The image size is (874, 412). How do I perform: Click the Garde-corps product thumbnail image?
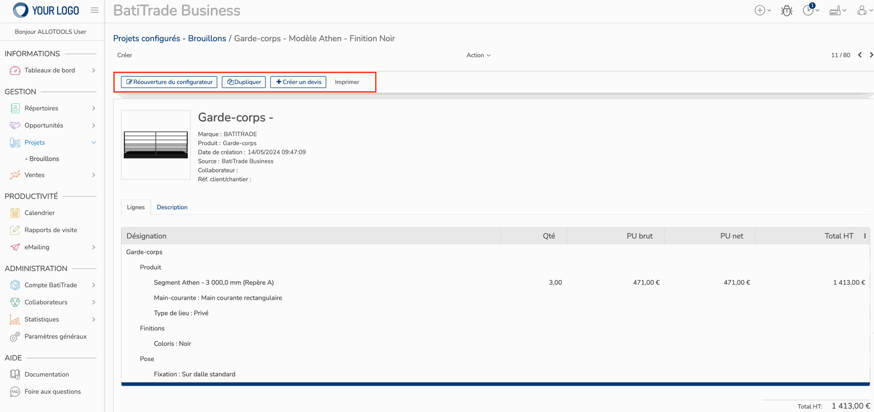click(156, 145)
